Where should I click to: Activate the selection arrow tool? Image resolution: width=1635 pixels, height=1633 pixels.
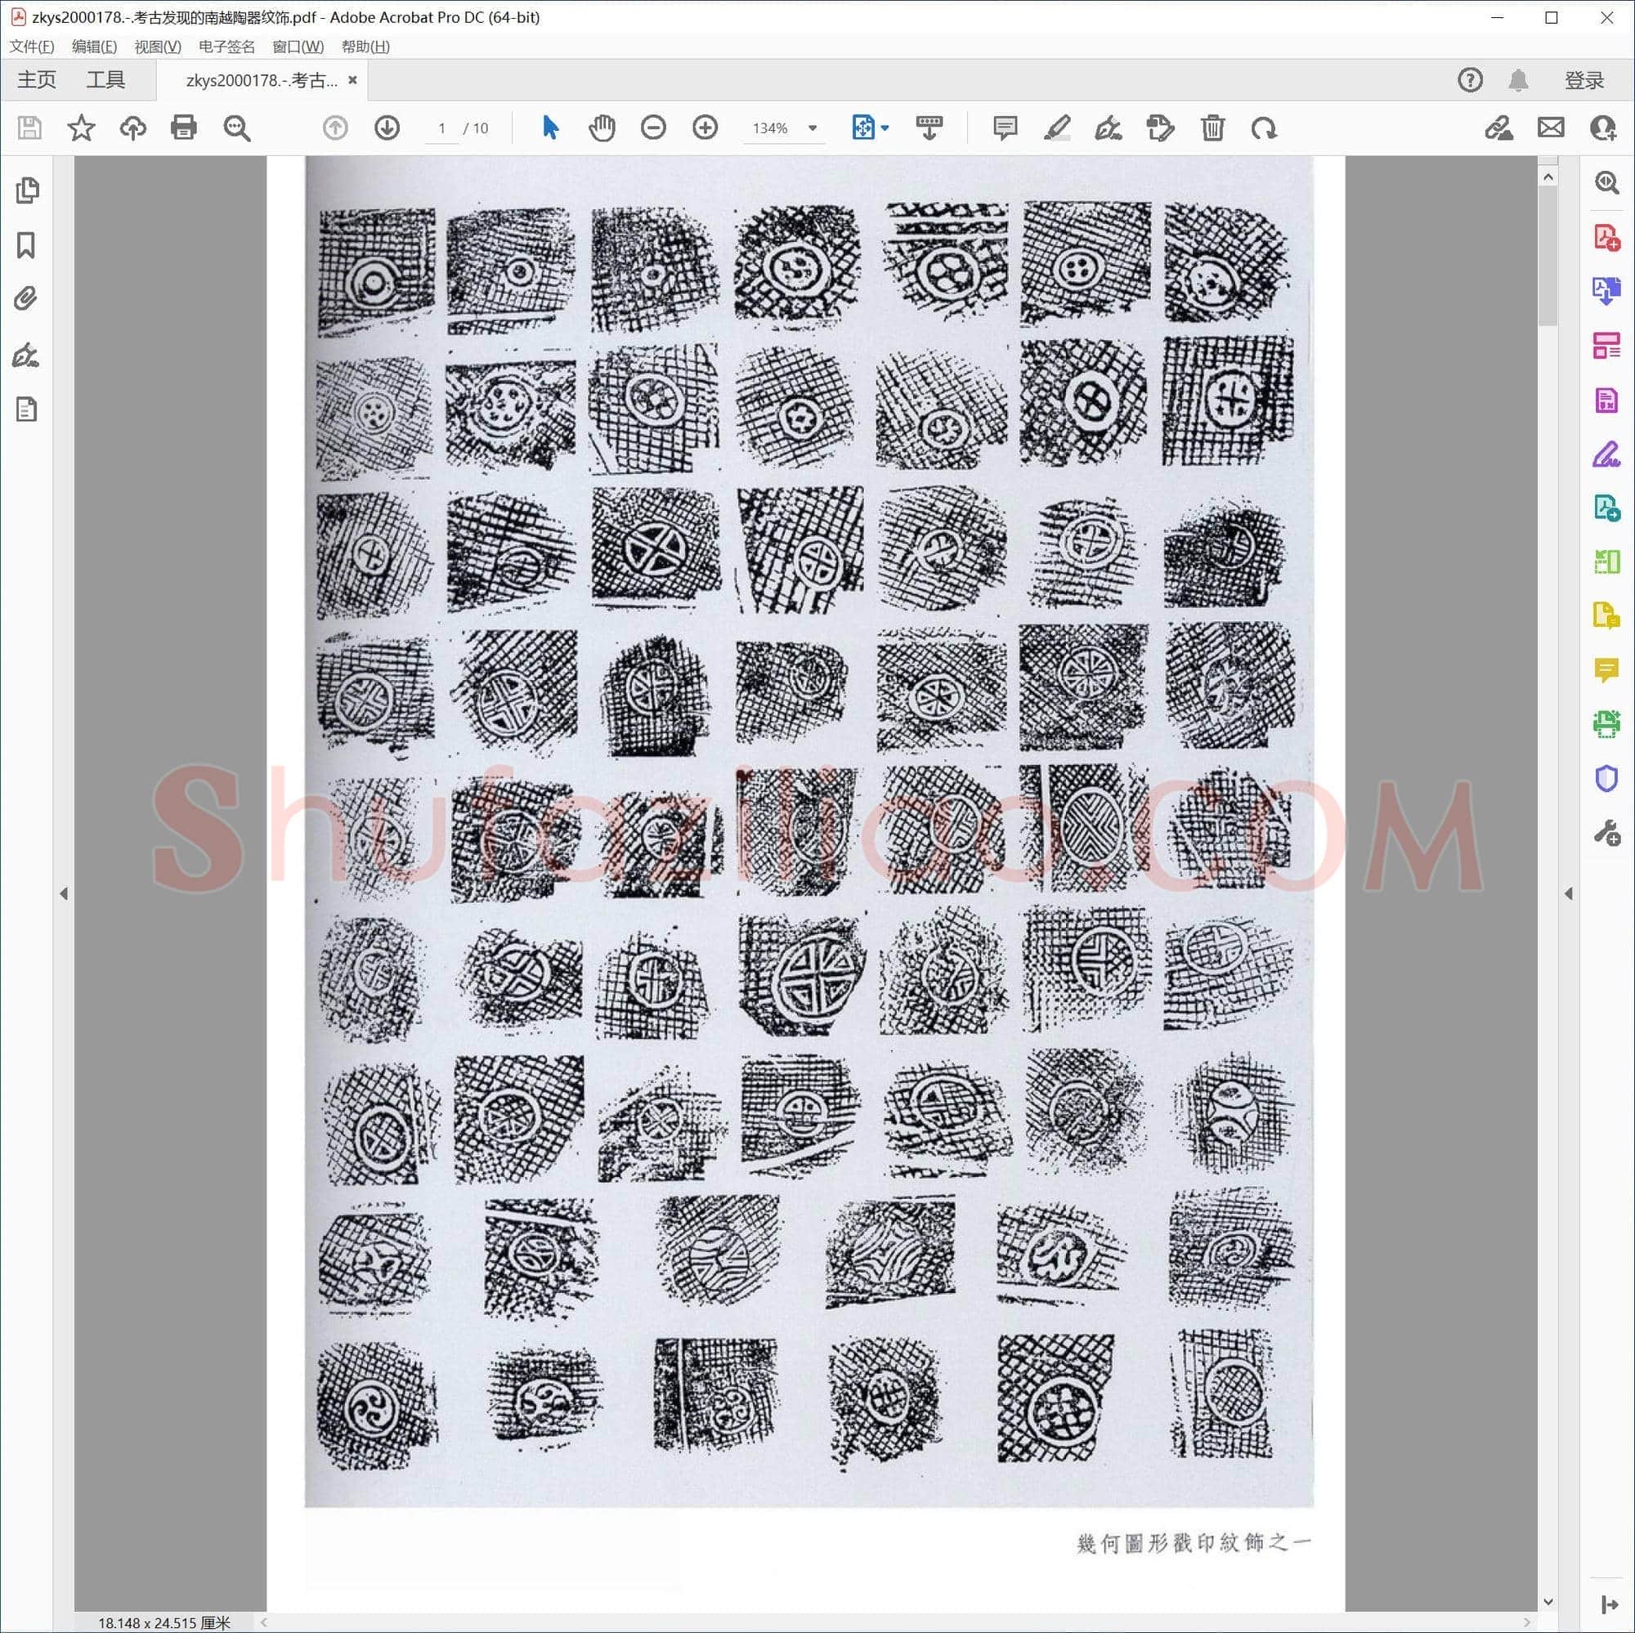(550, 128)
